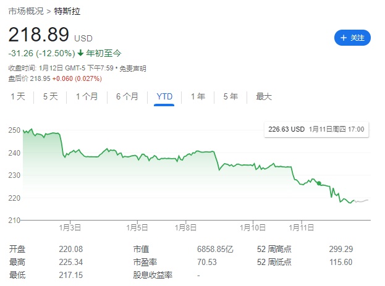The width and height of the screenshot is (385, 286).
Task: View the 5年 chart range
Action: 230,96
